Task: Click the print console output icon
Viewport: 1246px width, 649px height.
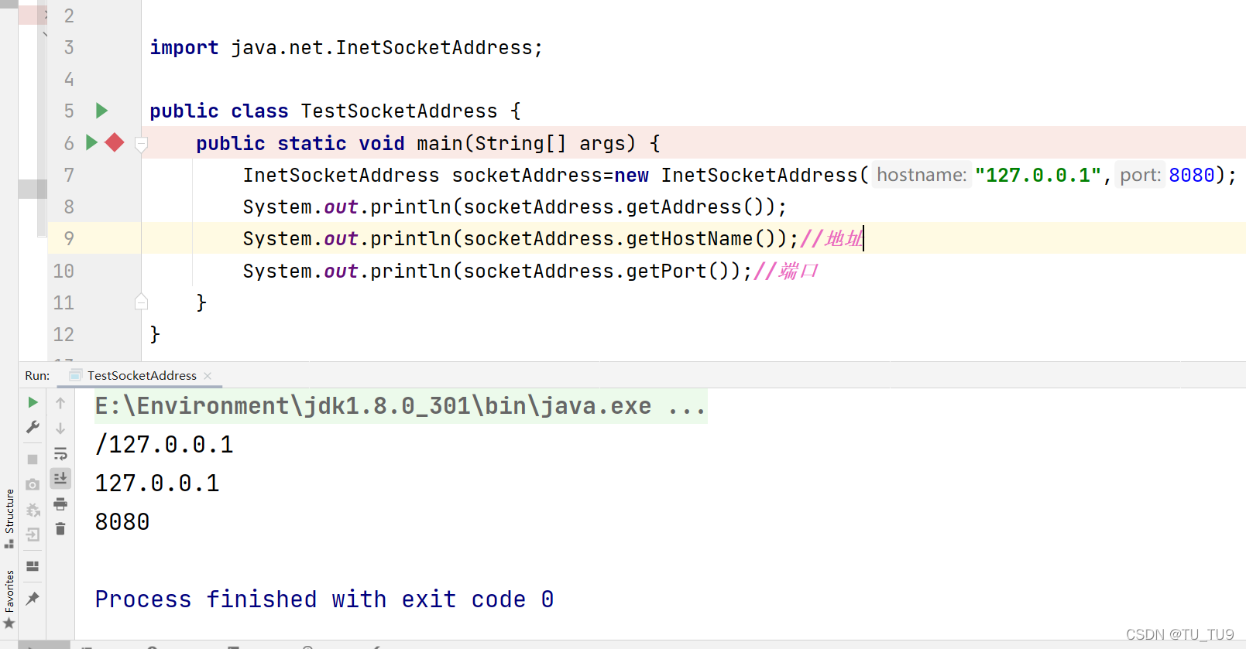Action: click(60, 504)
